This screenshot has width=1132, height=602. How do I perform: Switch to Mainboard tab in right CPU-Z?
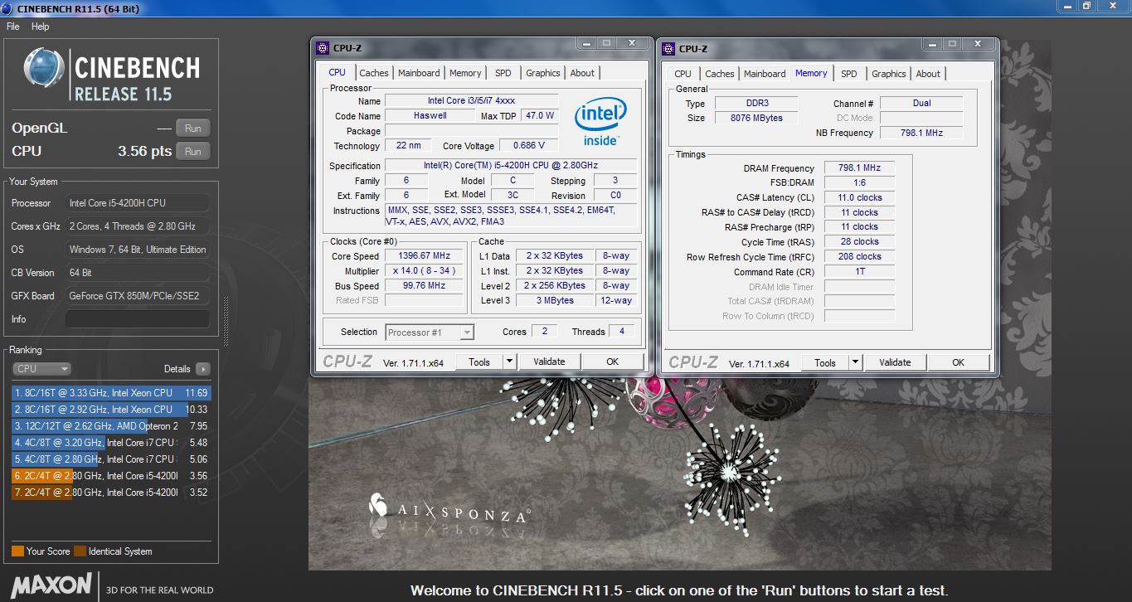pyautogui.click(x=765, y=73)
